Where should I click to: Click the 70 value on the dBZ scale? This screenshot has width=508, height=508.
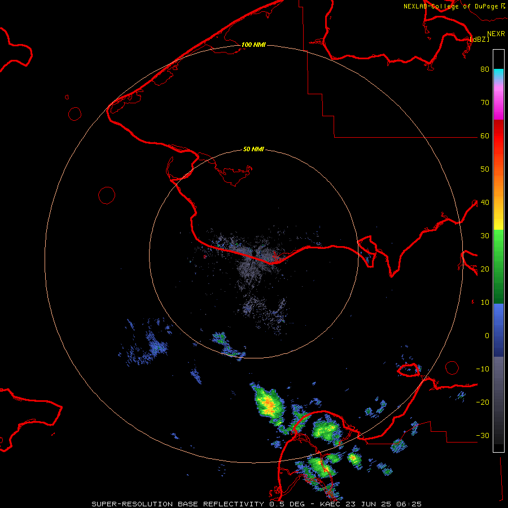(485, 102)
